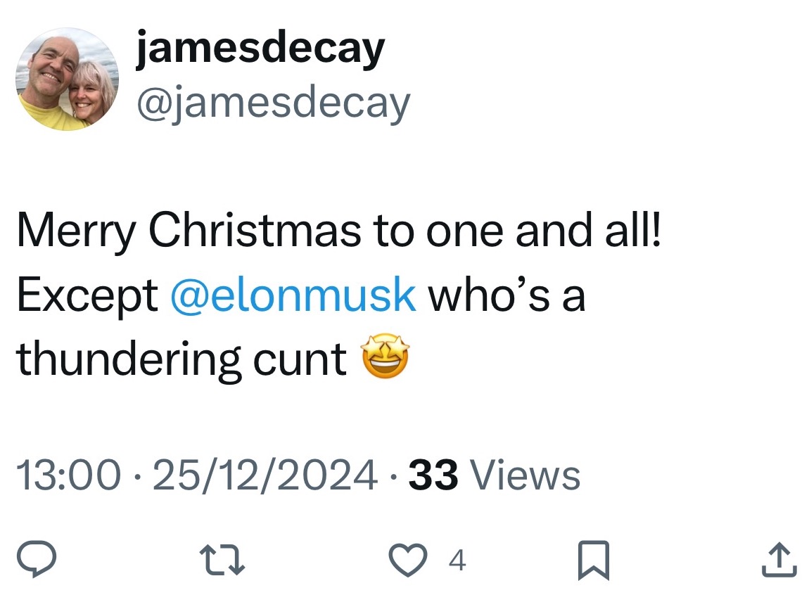Viewport: 809px width, 595px height.
Task: Like the tweet with the heart icon
Action: 413,561
